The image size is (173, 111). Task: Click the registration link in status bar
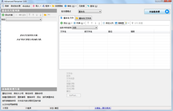pos(103,108)
